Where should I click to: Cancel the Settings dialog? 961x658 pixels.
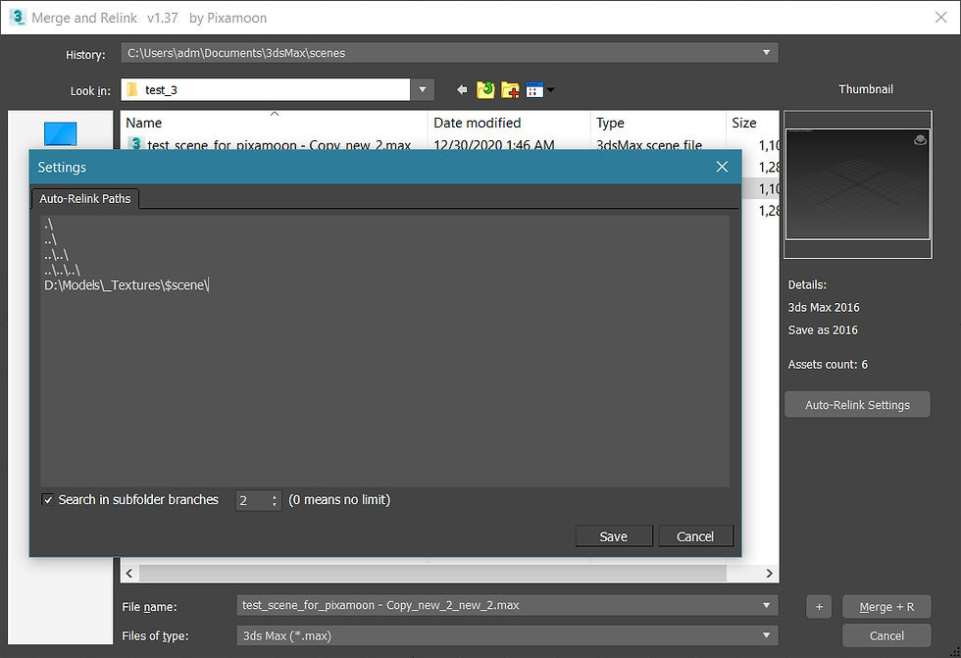(x=695, y=536)
